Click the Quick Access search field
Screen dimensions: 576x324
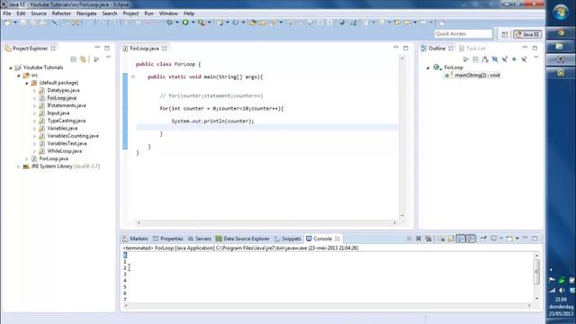point(463,34)
